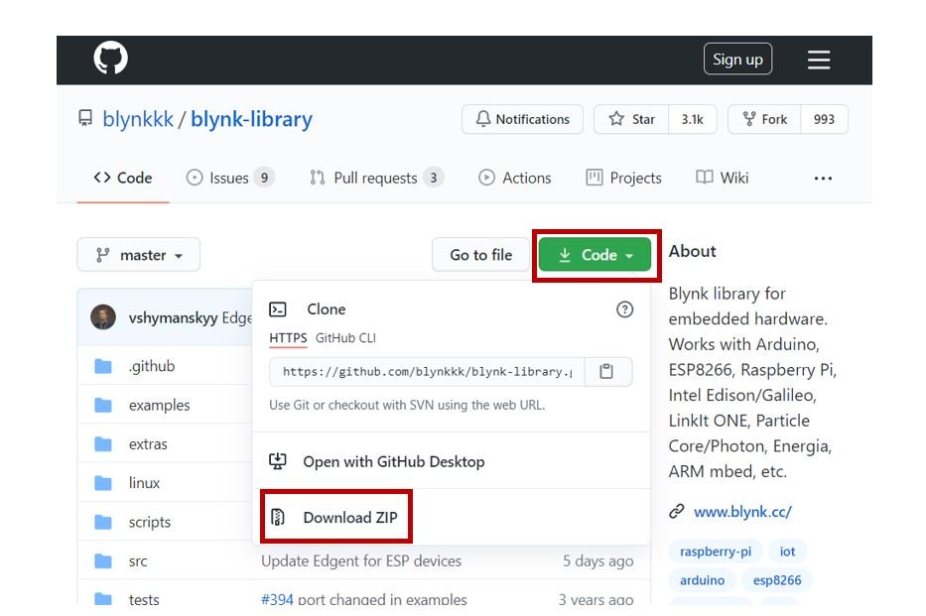This screenshot has height=616, width=926.
Task: Click the 3.1k stargazers count
Action: click(693, 119)
